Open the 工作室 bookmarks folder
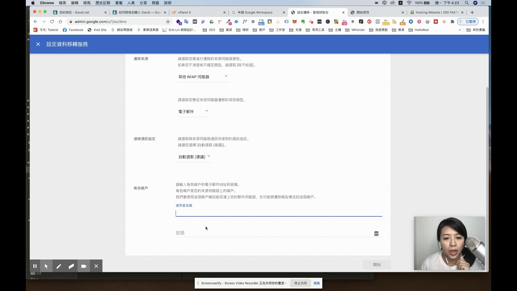Viewport: 517px width, 291px height. pos(277,30)
